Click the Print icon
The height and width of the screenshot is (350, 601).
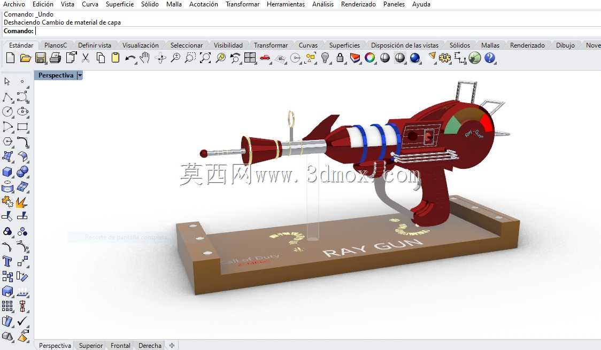[55, 58]
